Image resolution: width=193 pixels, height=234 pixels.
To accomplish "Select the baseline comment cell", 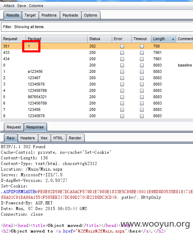I will (x=185, y=65).
